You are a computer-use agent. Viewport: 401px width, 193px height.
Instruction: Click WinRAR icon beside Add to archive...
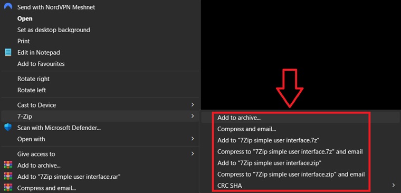pos(8,165)
